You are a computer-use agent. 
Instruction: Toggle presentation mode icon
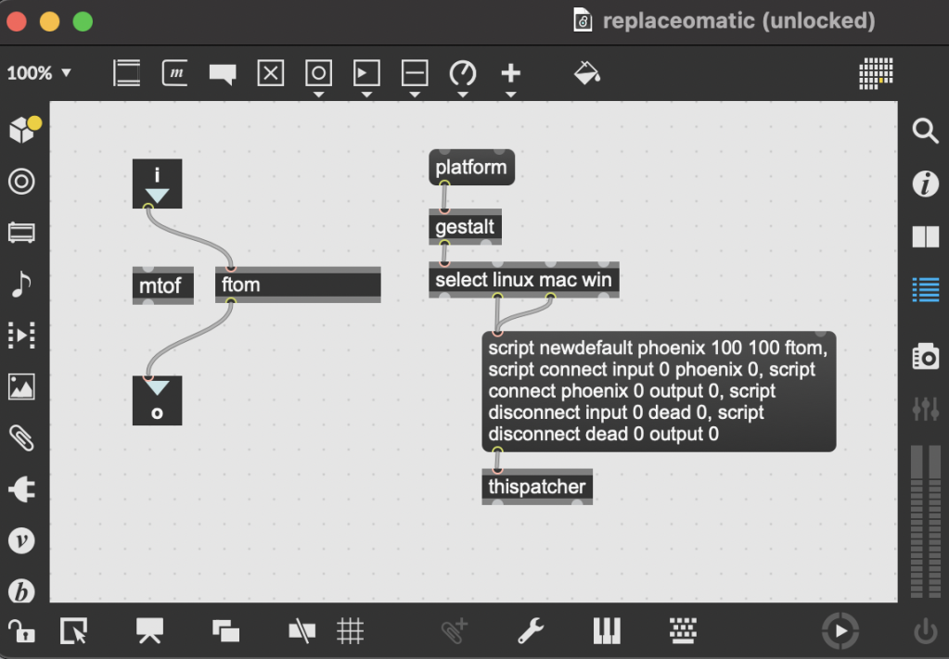149,631
